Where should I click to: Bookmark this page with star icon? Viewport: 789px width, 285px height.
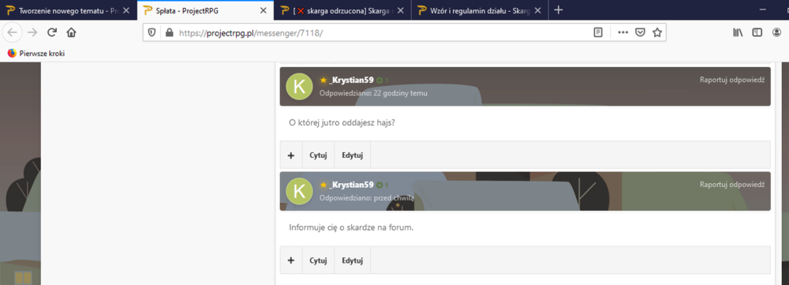[x=656, y=32]
